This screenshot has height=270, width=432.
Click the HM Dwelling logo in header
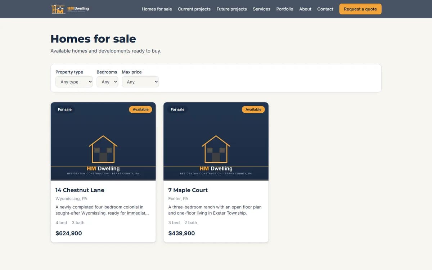(x=70, y=9)
